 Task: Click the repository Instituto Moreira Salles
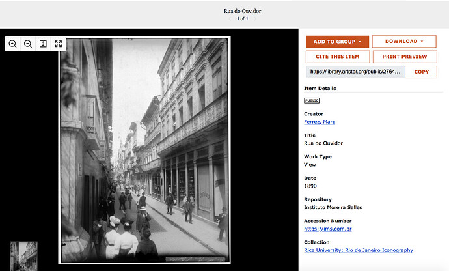coord(333,207)
